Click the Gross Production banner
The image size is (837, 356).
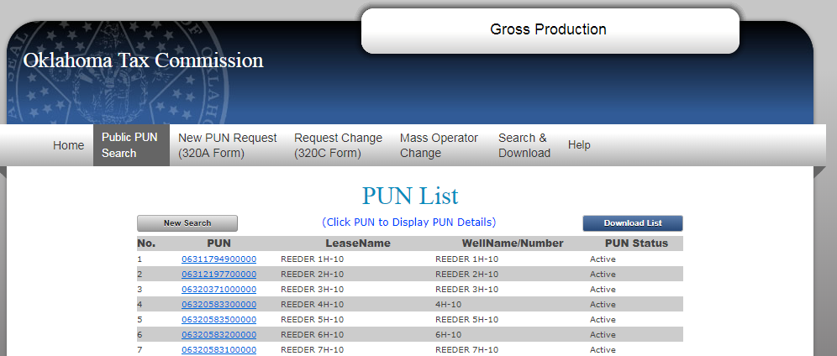550,30
